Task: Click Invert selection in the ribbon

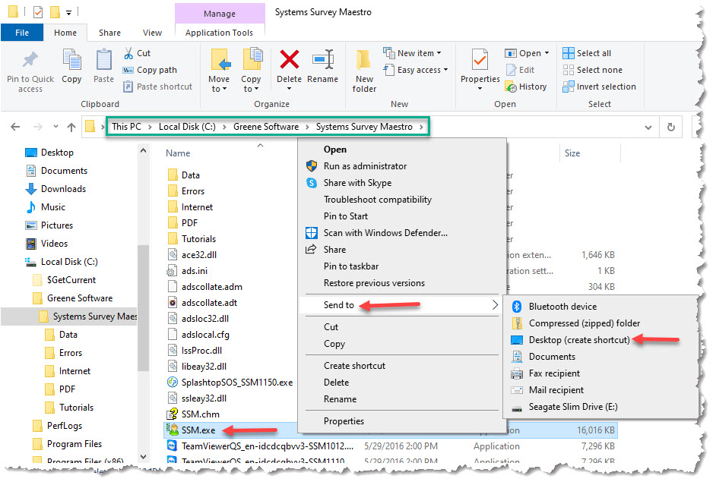Action: click(599, 87)
